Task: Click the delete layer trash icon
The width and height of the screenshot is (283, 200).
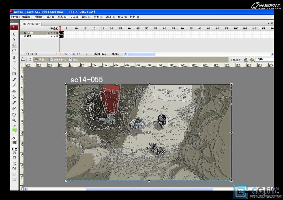Action: click(36, 54)
